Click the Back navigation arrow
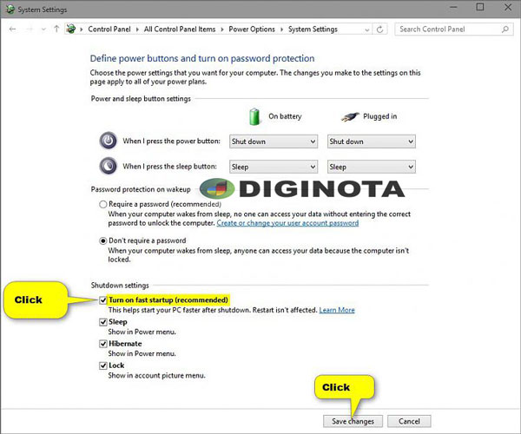Viewport: 521px width, 434px height. tap(13, 30)
